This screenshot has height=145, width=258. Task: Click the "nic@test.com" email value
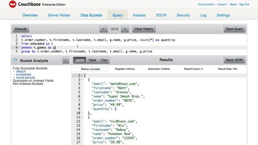(x=122, y=121)
